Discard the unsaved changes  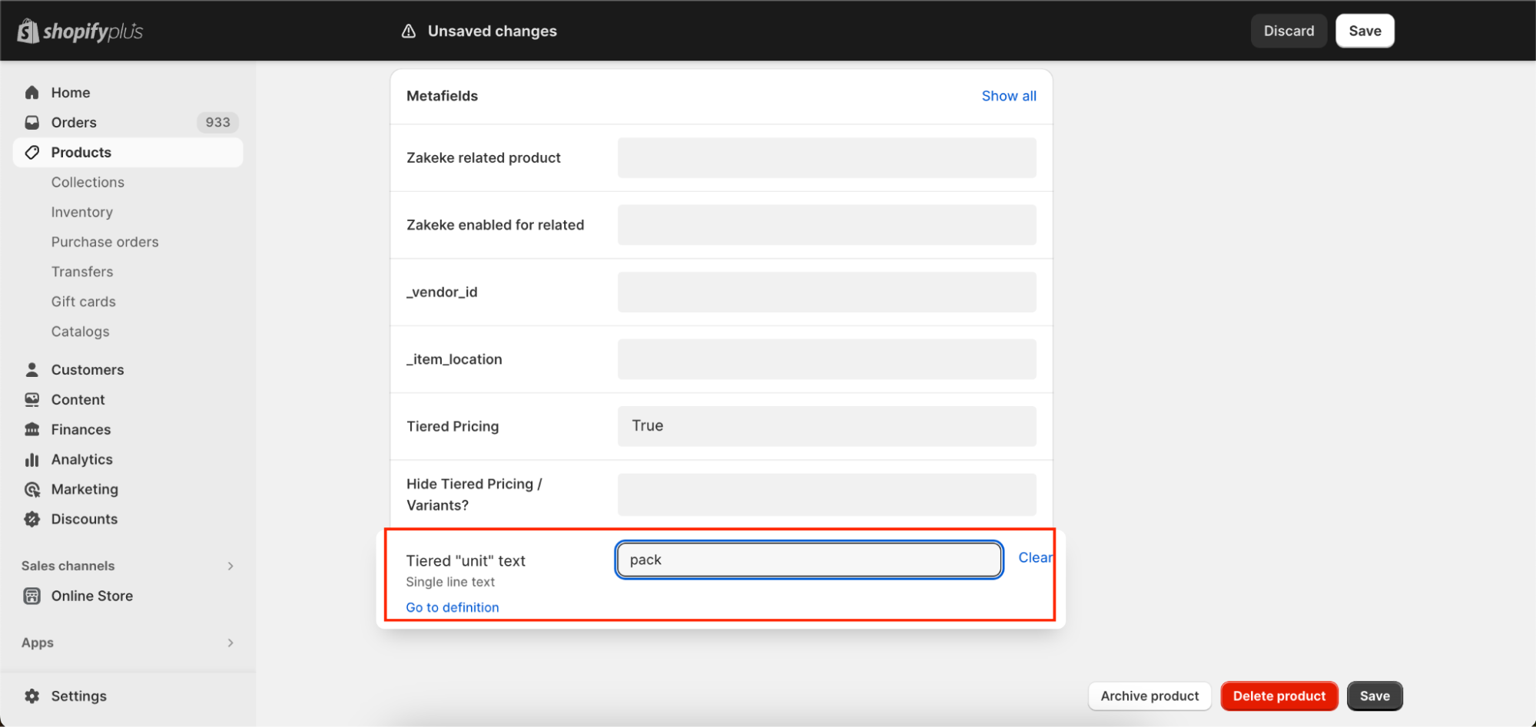point(1289,31)
